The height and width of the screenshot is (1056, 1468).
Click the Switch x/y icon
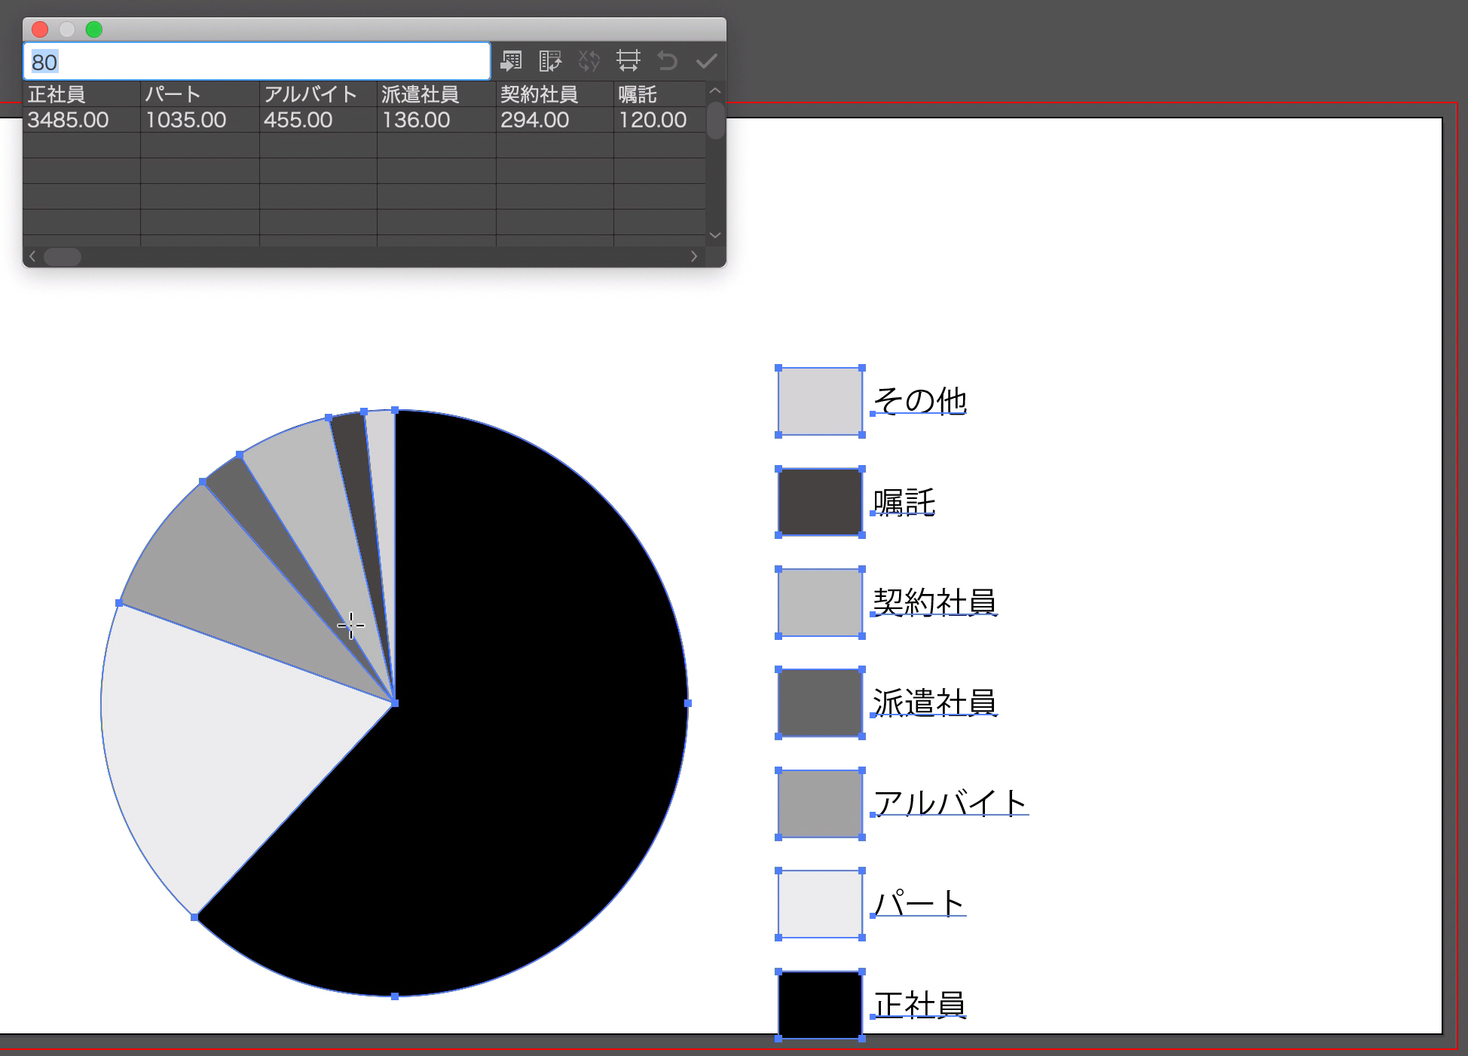(589, 61)
